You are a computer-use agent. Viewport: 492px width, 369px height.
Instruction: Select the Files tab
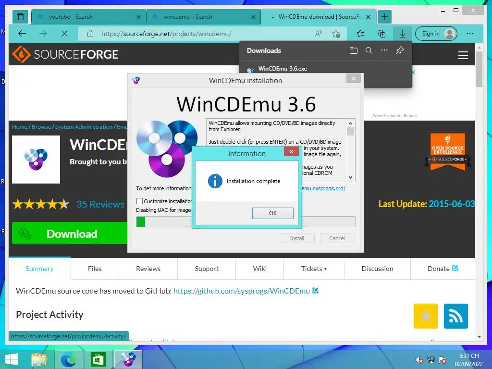[x=95, y=269]
